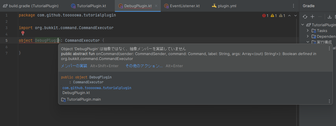Close the DebugPlugin.kt tab
336x126 pixels.
pyautogui.click(x=156, y=6)
